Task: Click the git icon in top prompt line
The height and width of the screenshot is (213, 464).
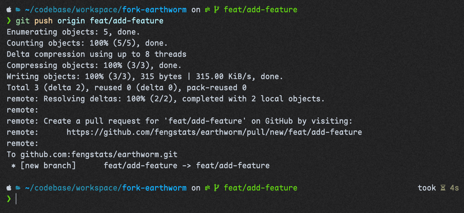Action: (208, 10)
